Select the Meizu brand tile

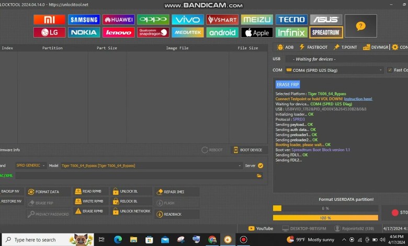(257, 19)
